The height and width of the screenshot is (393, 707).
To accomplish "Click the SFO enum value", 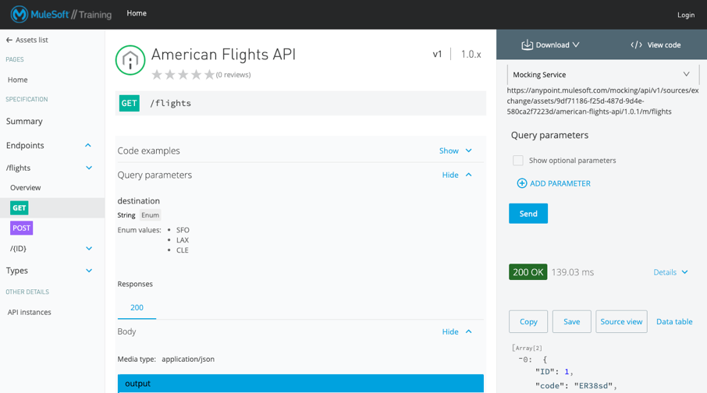I will 183,230.
